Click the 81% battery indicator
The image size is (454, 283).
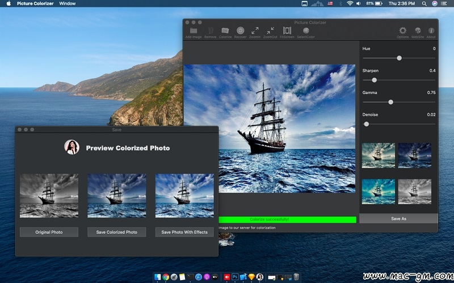click(x=374, y=3)
